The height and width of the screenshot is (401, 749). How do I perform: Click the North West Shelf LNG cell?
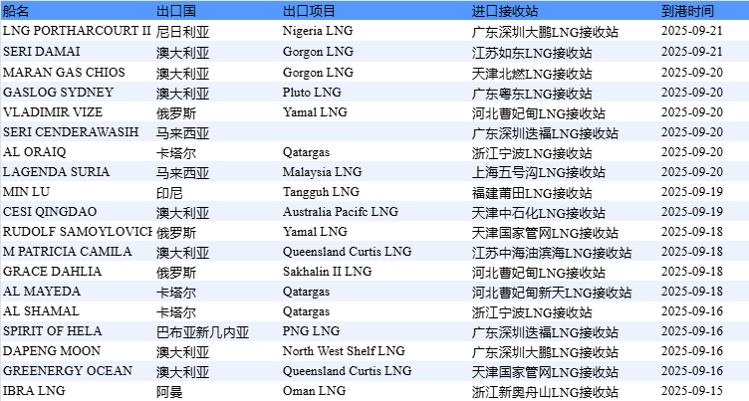[x=344, y=351]
